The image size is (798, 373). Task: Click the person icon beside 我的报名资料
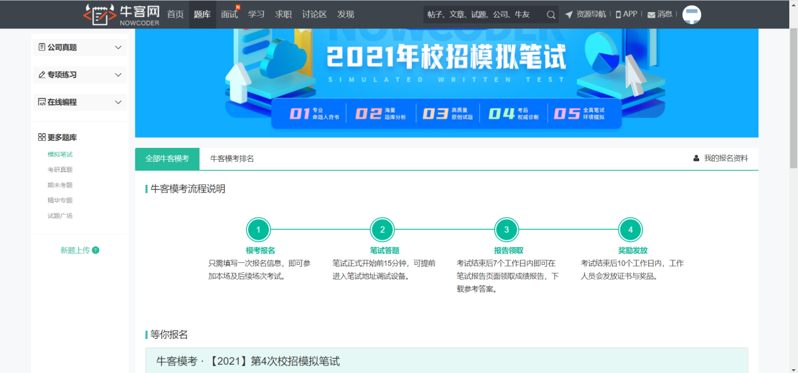696,159
